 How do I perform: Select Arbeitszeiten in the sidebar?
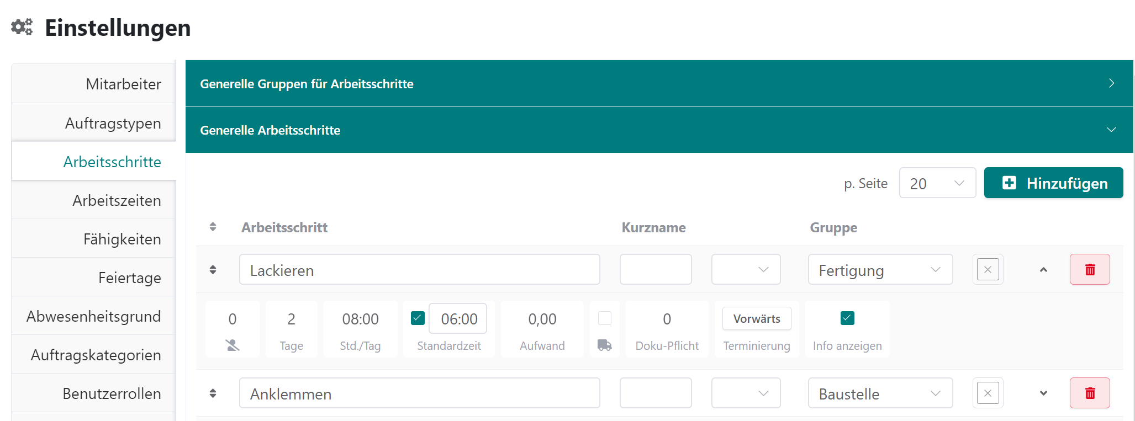click(x=116, y=200)
